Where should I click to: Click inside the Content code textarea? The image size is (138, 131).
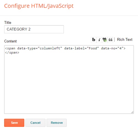(69, 79)
